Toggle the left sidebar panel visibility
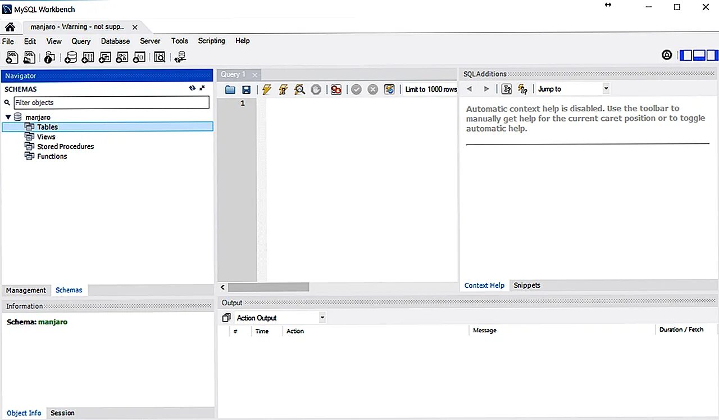Viewport: 719px width, 420px height. (686, 55)
